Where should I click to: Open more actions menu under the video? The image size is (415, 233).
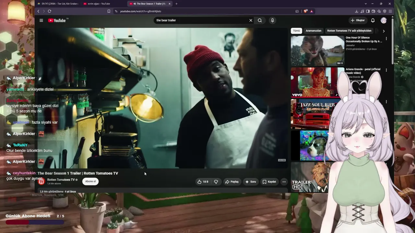click(284, 182)
